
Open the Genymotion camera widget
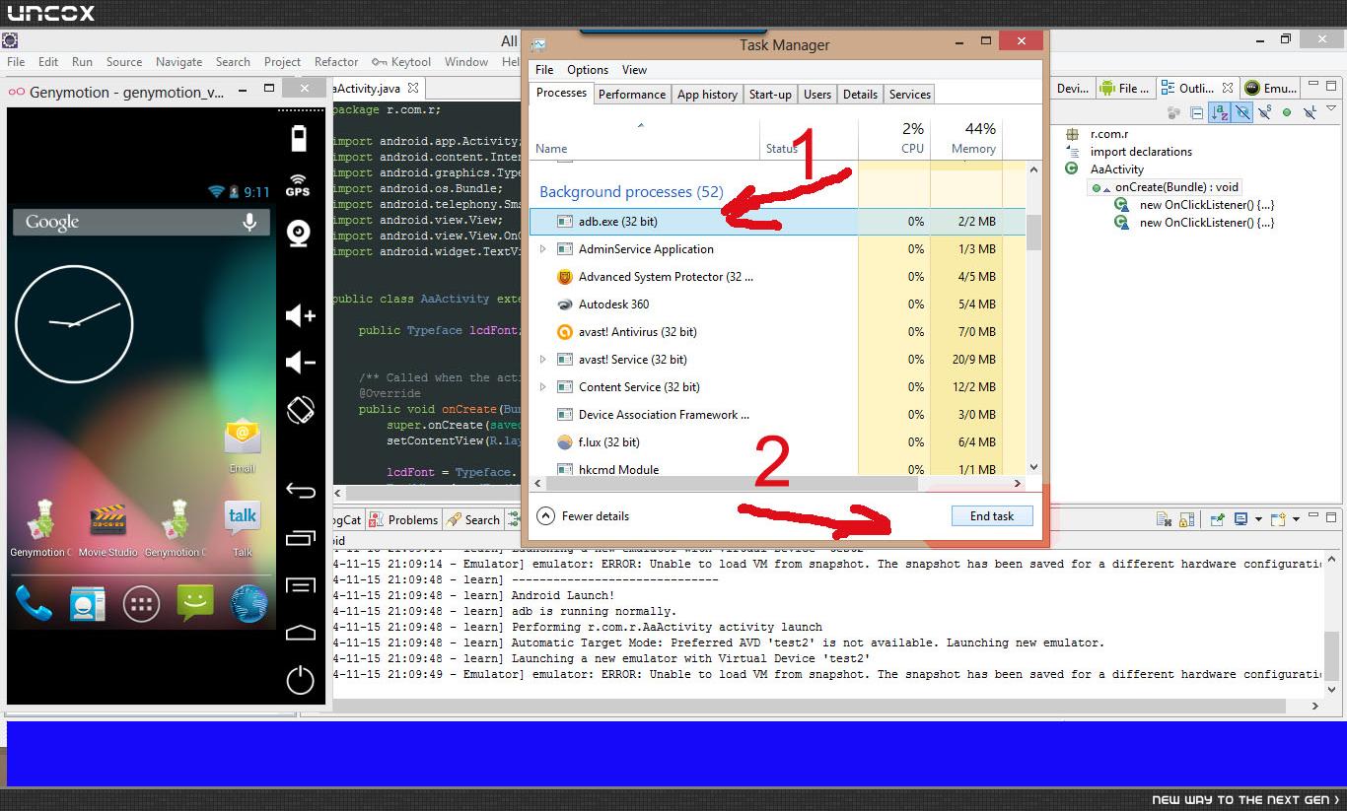[x=299, y=234]
